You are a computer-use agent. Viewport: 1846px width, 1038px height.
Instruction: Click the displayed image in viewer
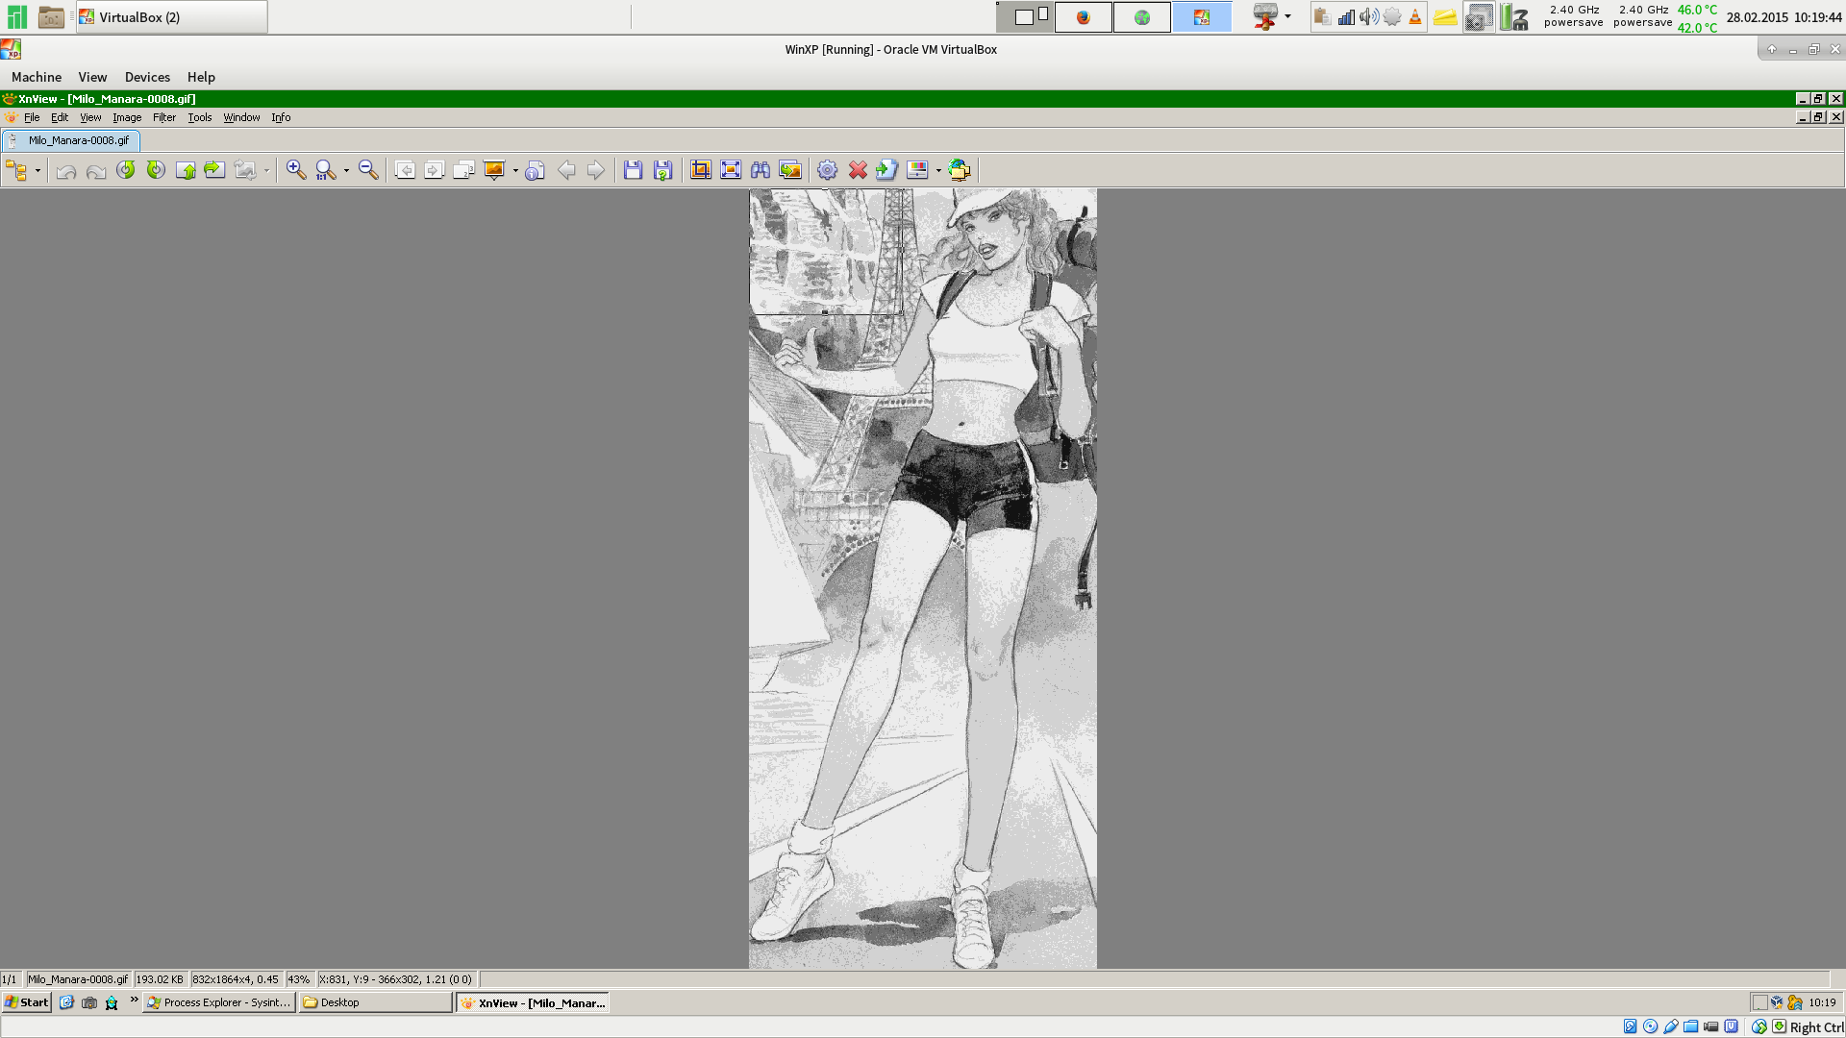(922, 577)
